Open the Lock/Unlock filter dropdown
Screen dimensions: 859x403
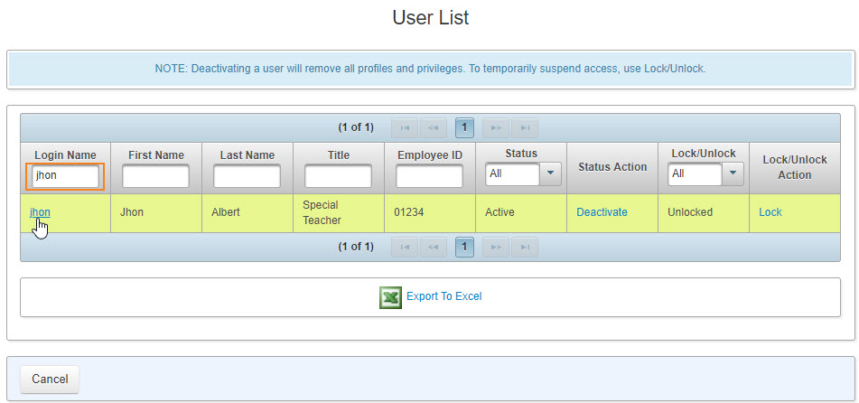pyautogui.click(x=733, y=173)
